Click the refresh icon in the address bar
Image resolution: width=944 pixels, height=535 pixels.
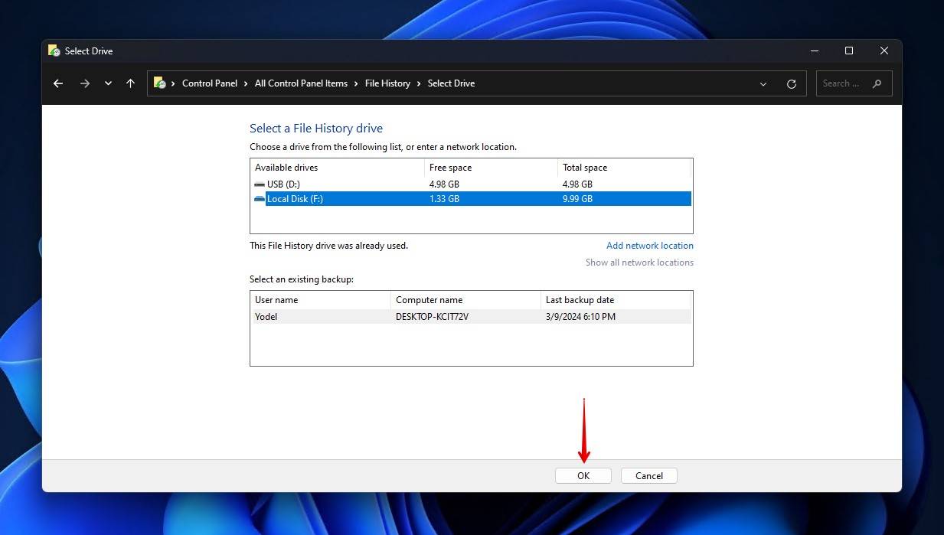click(791, 83)
